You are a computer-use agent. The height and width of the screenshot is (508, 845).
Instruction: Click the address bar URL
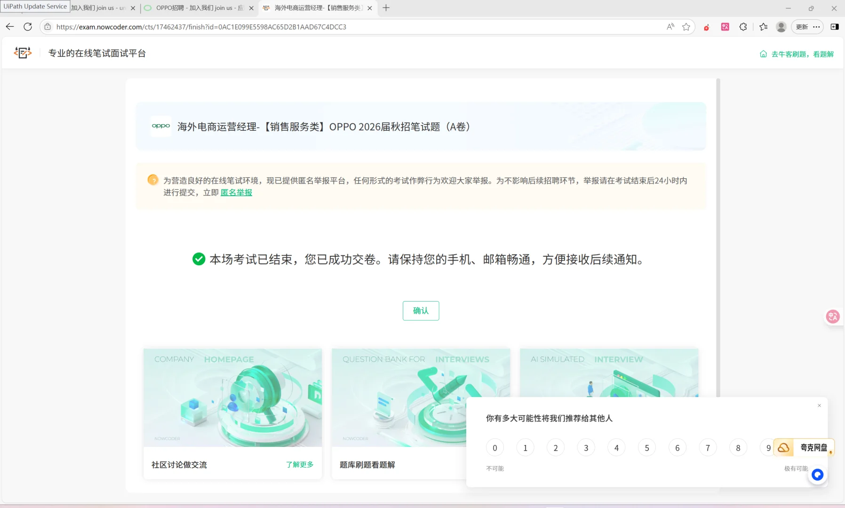pyautogui.click(x=201, y=27)
